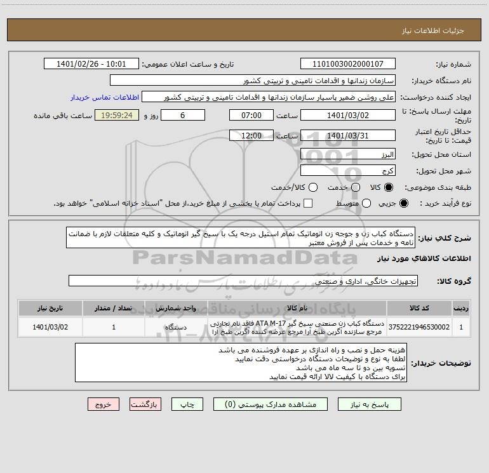Click the announcement date field 1401/02/26 - 10:01
489x473 pixels.
coord(91,63)
